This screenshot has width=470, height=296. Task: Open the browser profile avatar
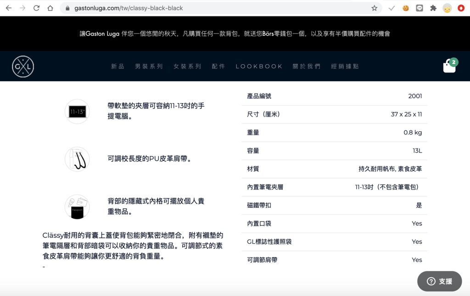[447, 8]
